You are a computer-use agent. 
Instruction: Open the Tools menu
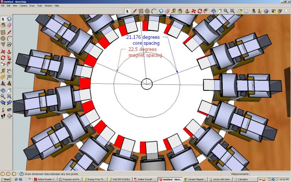(x=39, y=6)
